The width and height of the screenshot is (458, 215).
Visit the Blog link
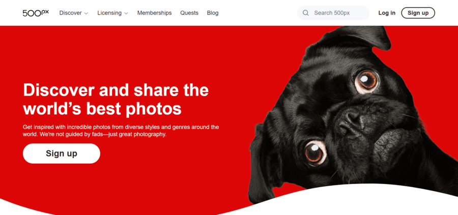point(213,13)
